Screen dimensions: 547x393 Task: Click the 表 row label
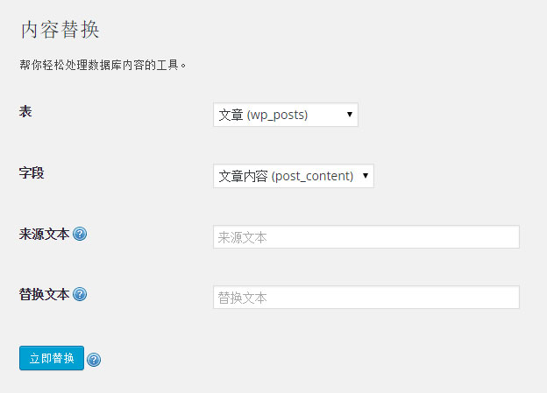25,112
